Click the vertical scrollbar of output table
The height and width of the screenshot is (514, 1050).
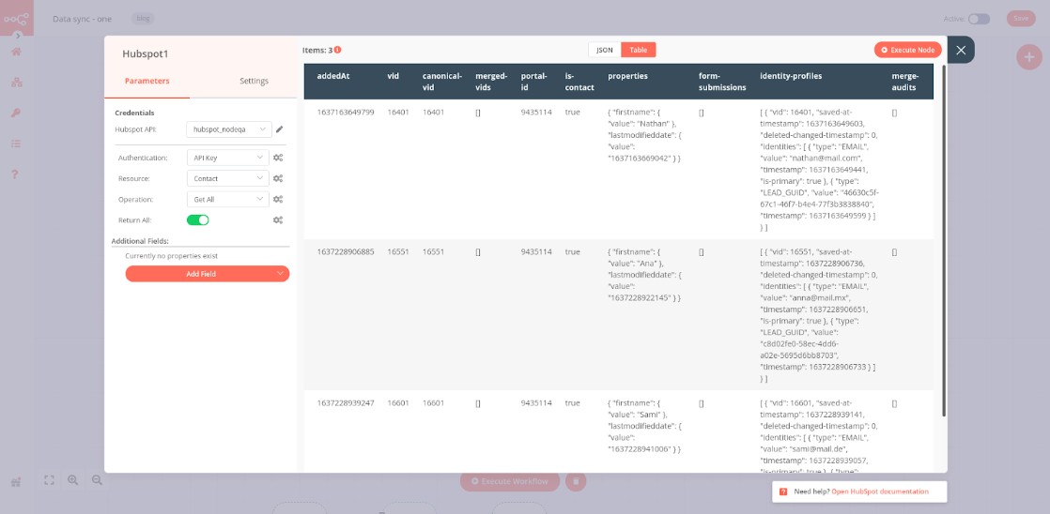(944, 241)
